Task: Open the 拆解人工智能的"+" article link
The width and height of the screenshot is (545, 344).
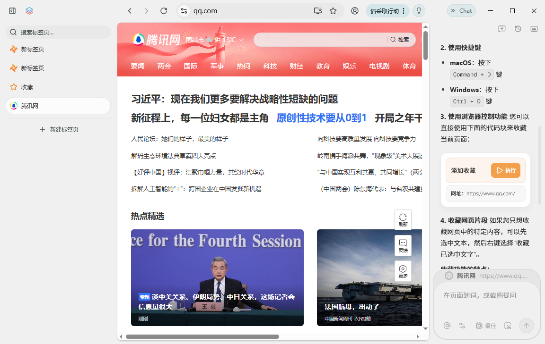Action: [x=196, y=189]
